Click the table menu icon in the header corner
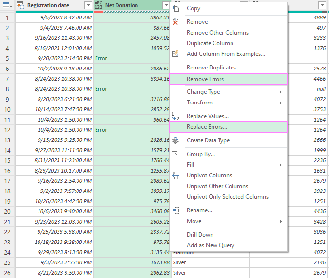 (x=7, y=6)
